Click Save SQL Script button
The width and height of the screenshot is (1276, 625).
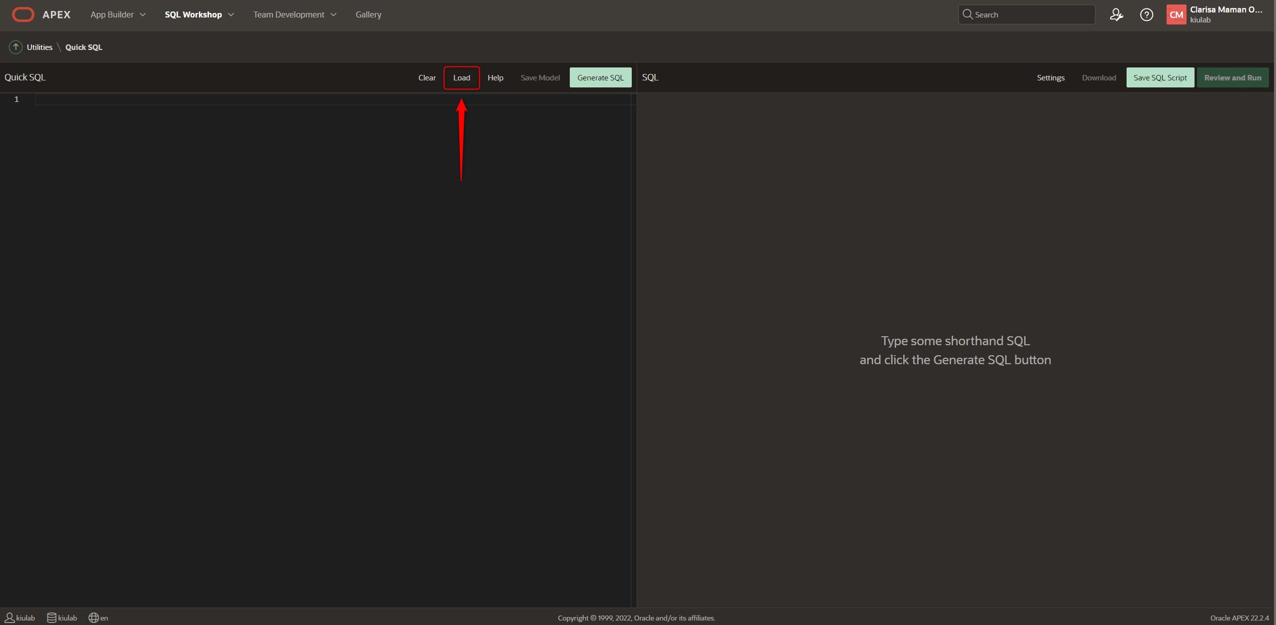coord(1160,77)
